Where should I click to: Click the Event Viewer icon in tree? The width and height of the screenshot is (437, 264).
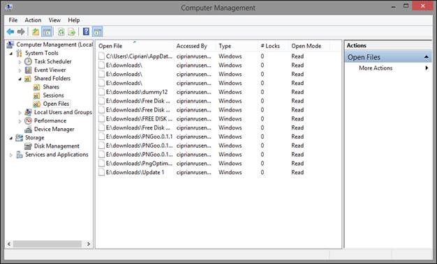coord(28,70)
